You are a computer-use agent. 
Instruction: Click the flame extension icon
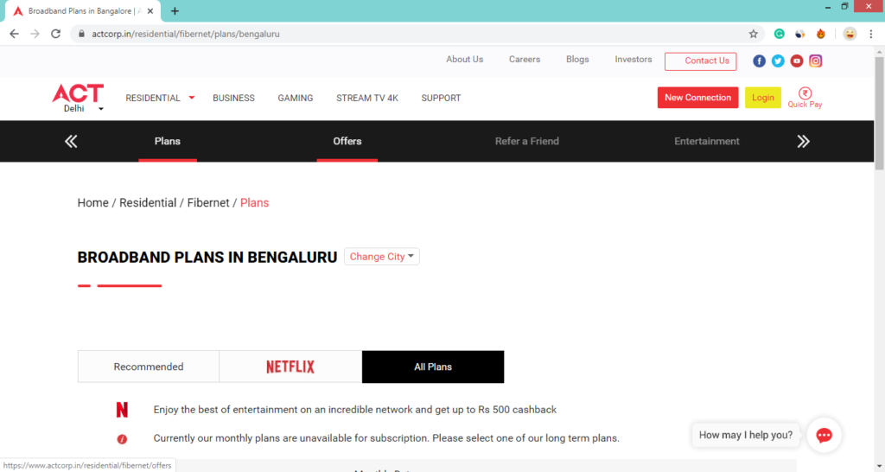coord(821,34)
